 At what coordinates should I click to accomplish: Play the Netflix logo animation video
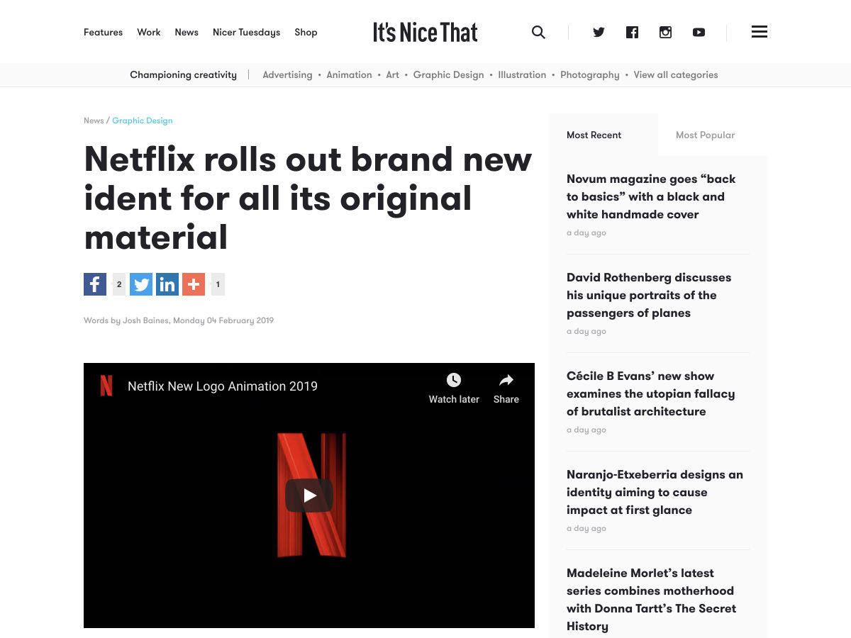coord(309,496)
